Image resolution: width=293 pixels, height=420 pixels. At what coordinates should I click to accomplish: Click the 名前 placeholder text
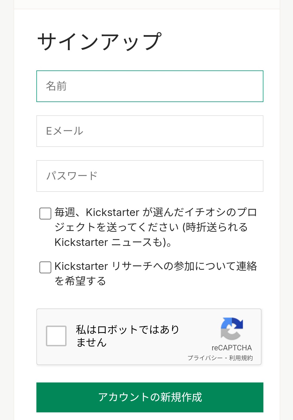(56, 86)
